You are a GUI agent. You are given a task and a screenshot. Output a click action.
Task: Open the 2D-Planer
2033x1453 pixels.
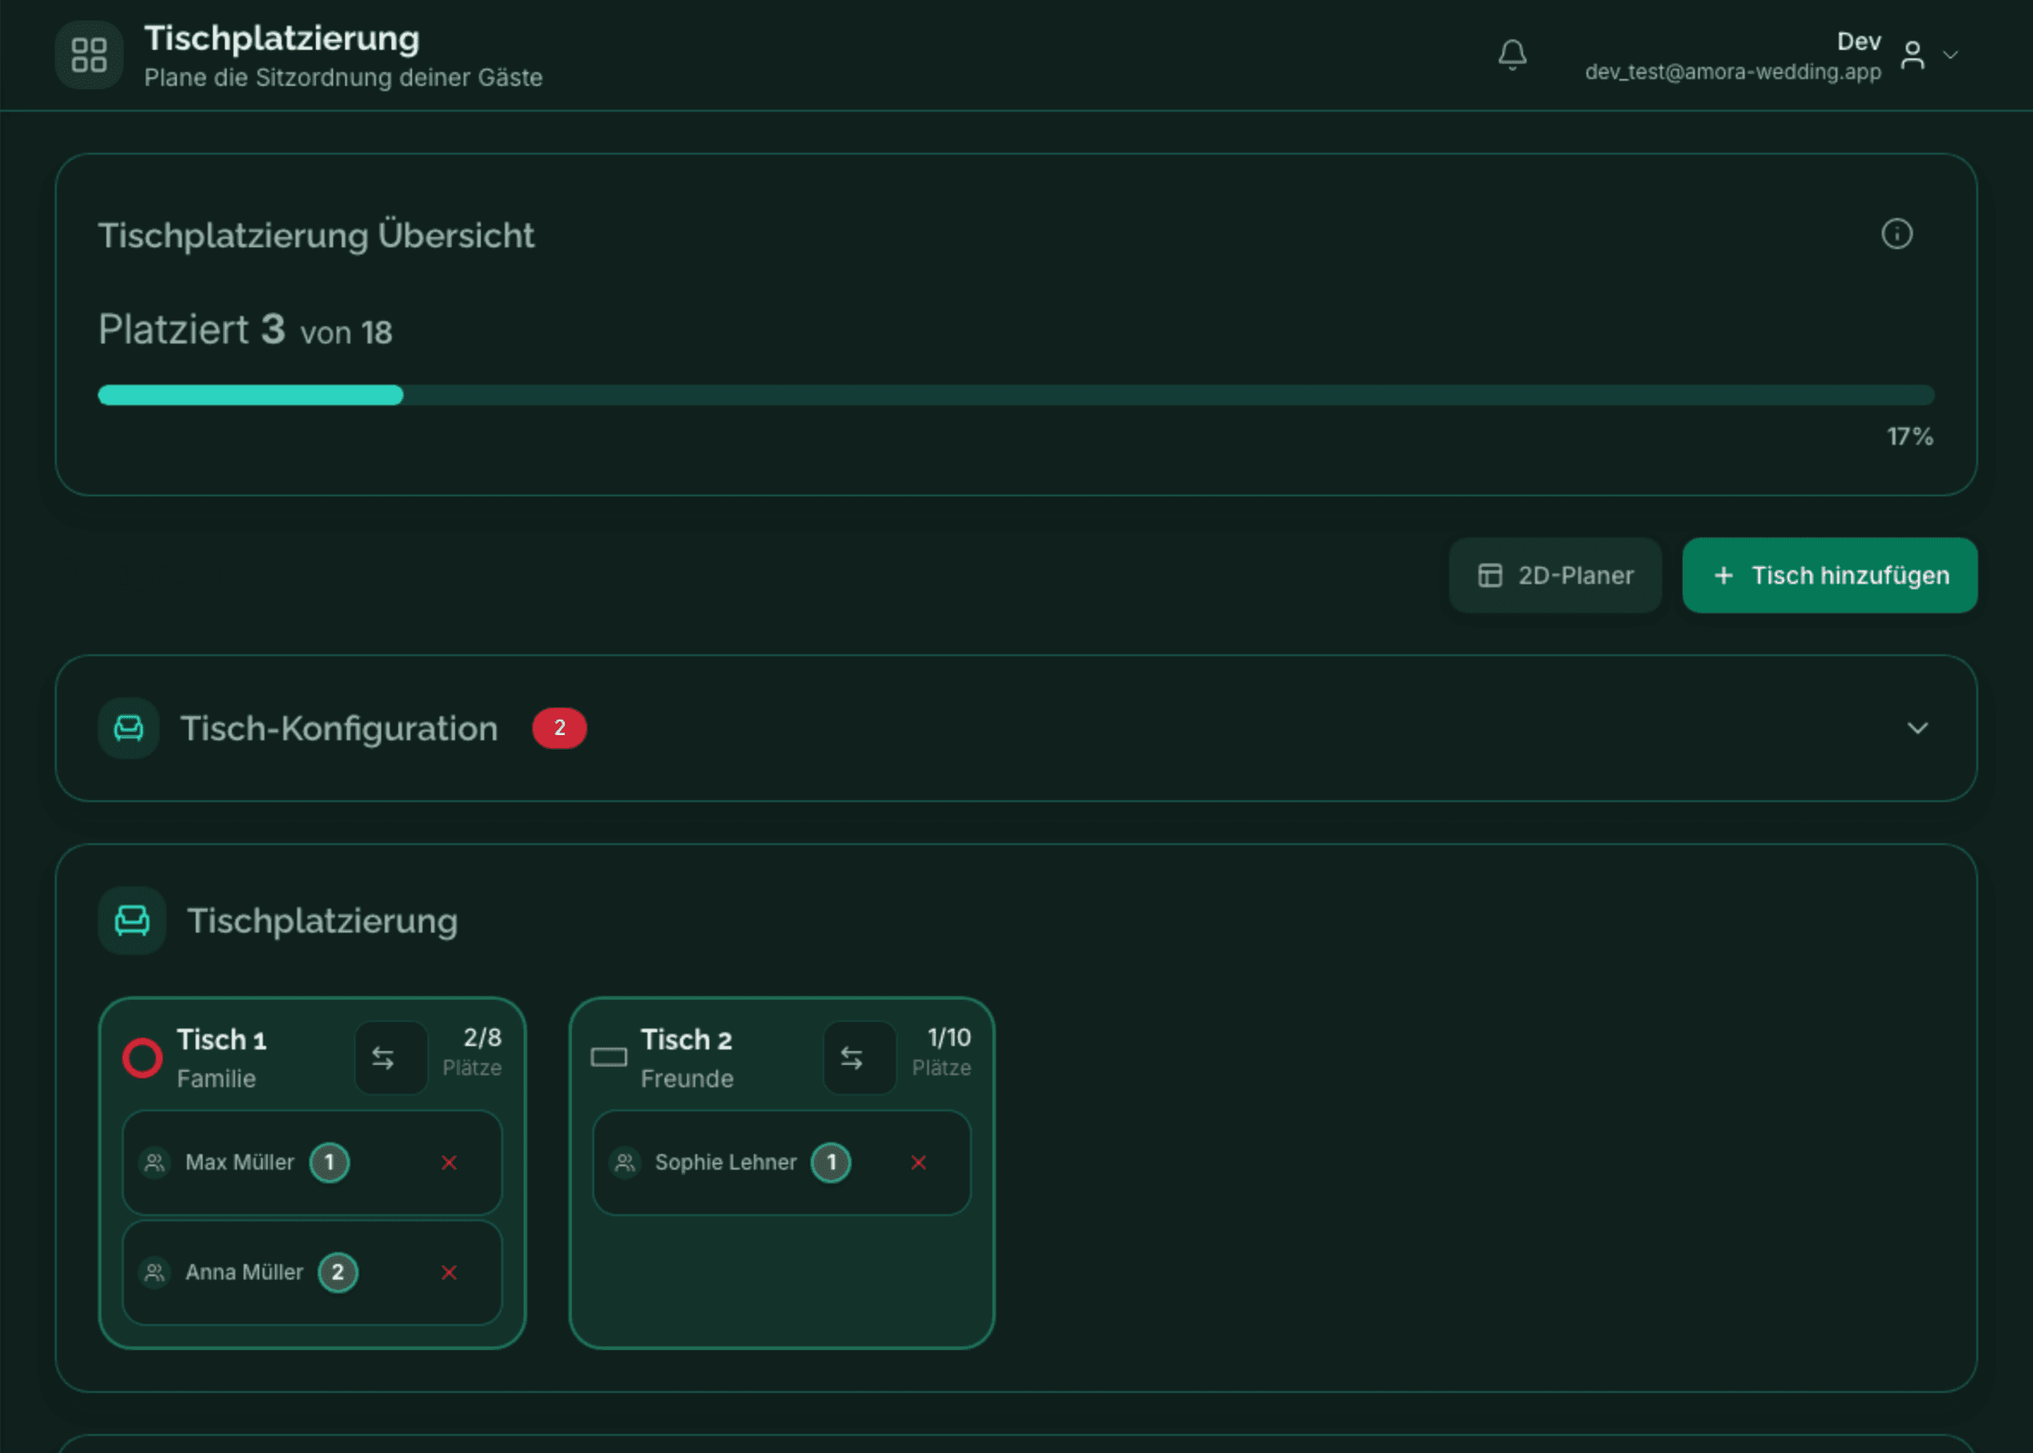pyautogui.click(x=1555, y=575)
